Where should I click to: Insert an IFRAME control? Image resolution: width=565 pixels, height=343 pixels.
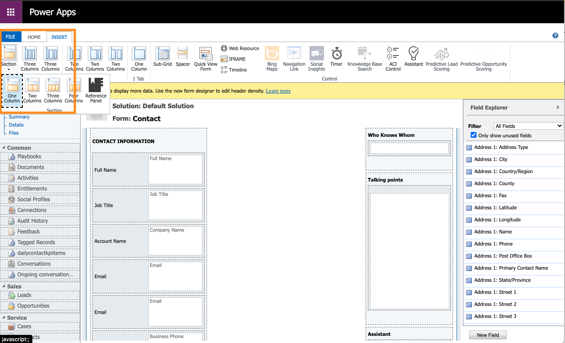pos(233,59)
